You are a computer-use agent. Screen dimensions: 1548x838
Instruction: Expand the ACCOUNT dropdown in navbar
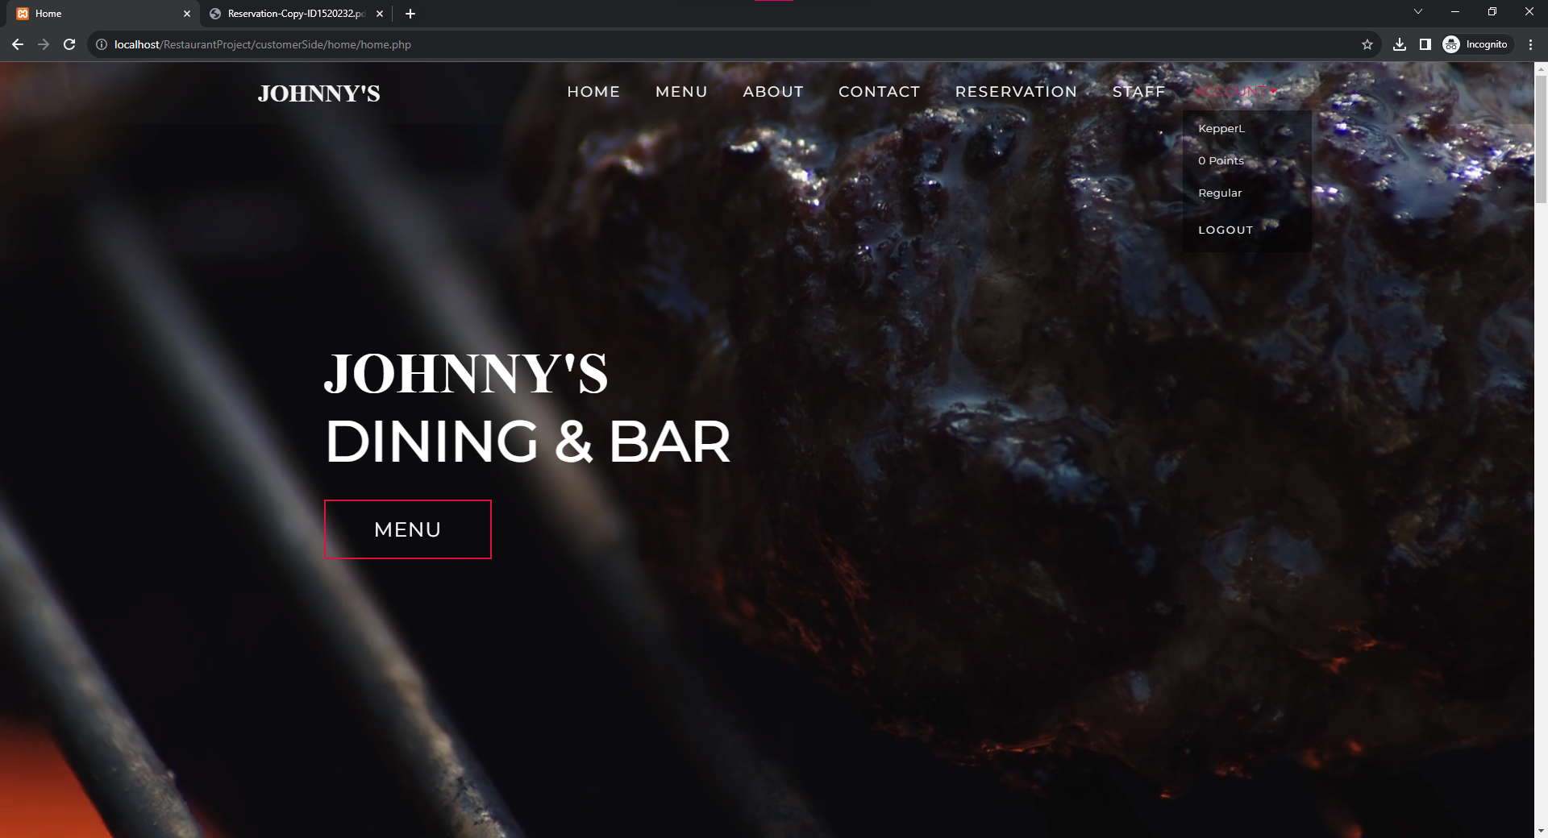pyautogui.click(x=1235, y=92)
